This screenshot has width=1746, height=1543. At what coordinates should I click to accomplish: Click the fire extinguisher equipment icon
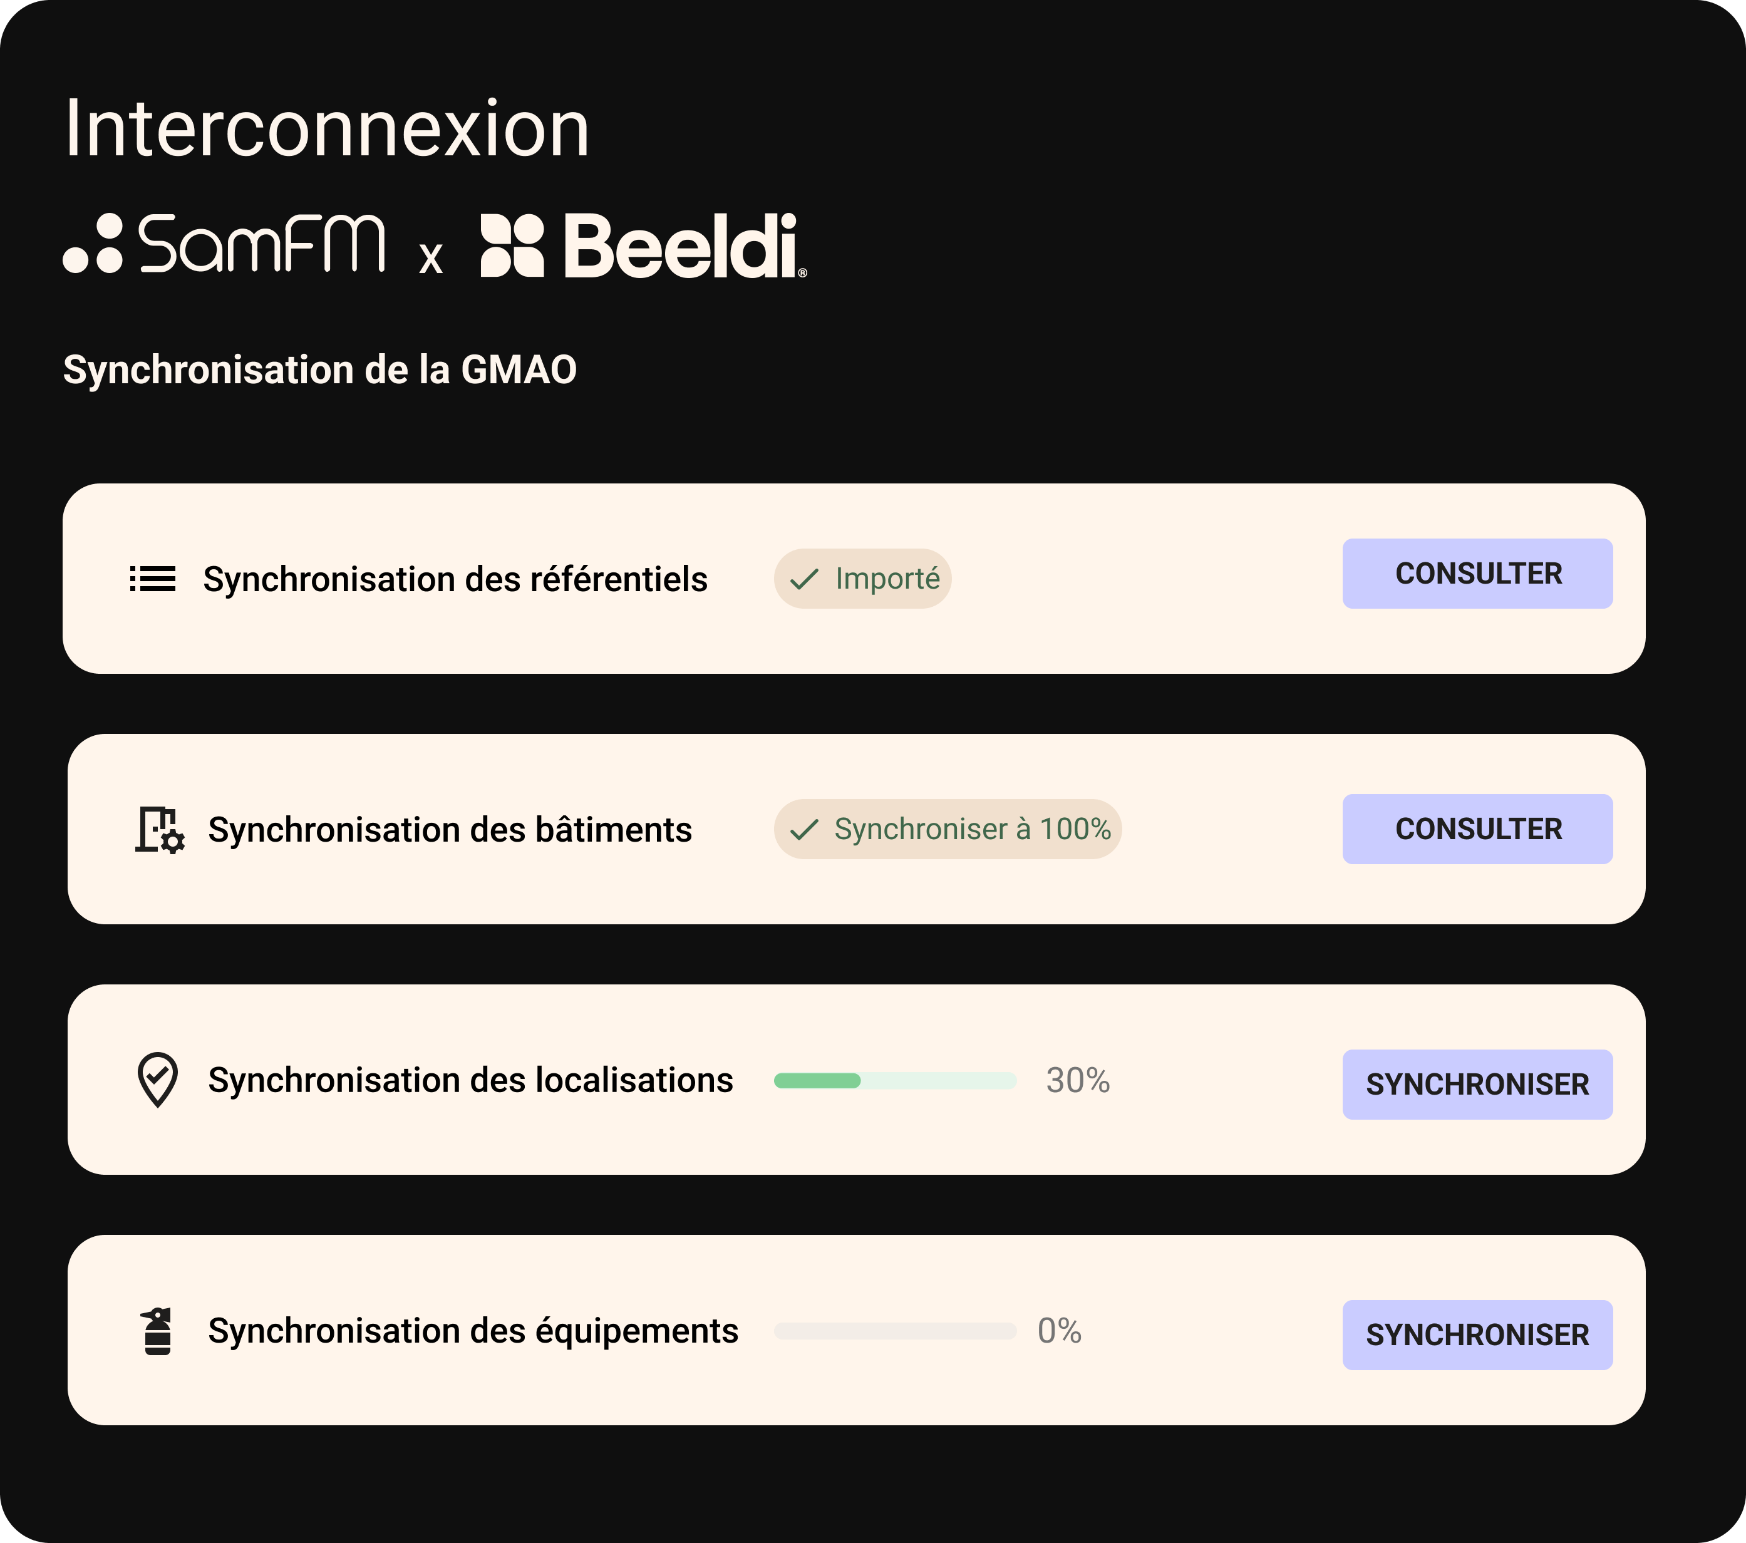point(158,1331)
